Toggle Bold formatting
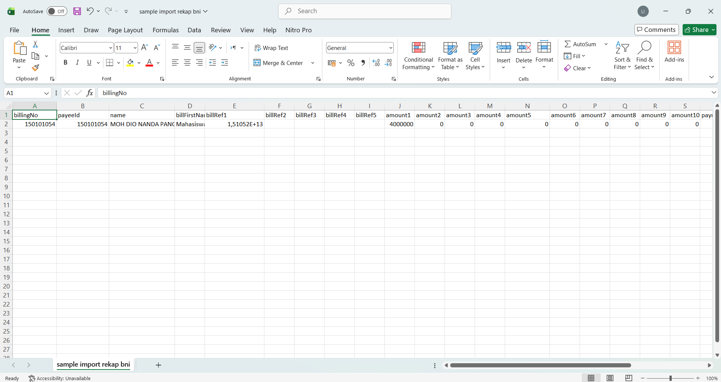 pyautogui.click(x=65, y=63)
